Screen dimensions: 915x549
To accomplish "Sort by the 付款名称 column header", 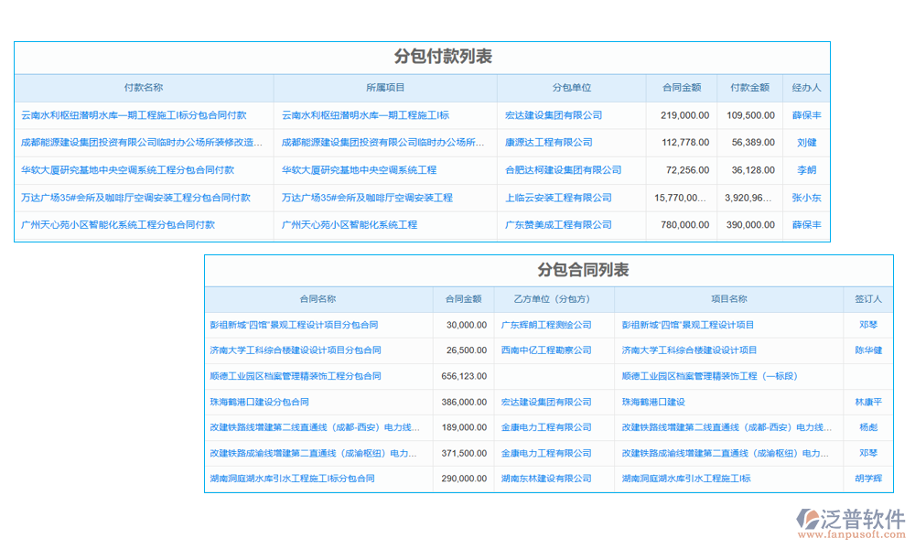I will 144,88.
